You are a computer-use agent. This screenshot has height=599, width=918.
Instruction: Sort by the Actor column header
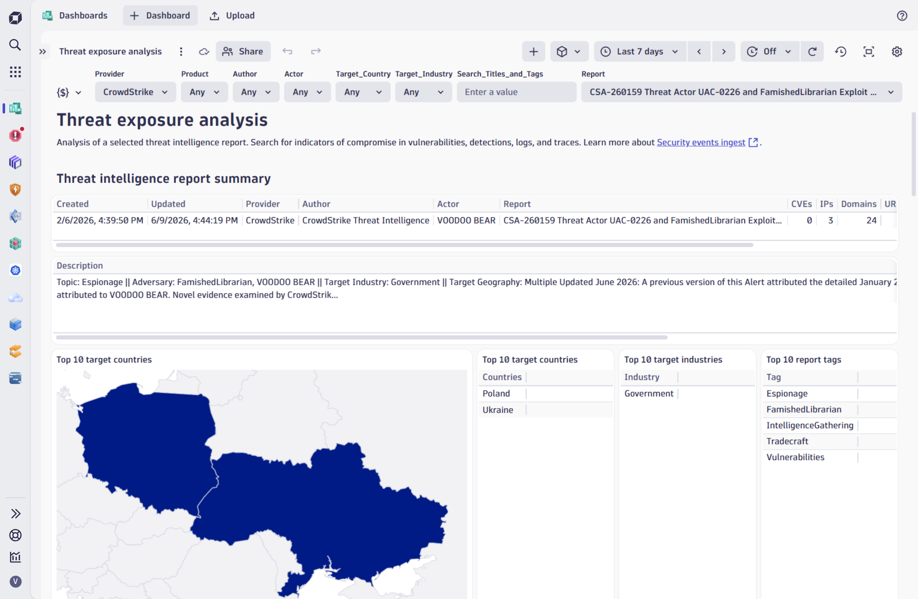click(448, 204)
